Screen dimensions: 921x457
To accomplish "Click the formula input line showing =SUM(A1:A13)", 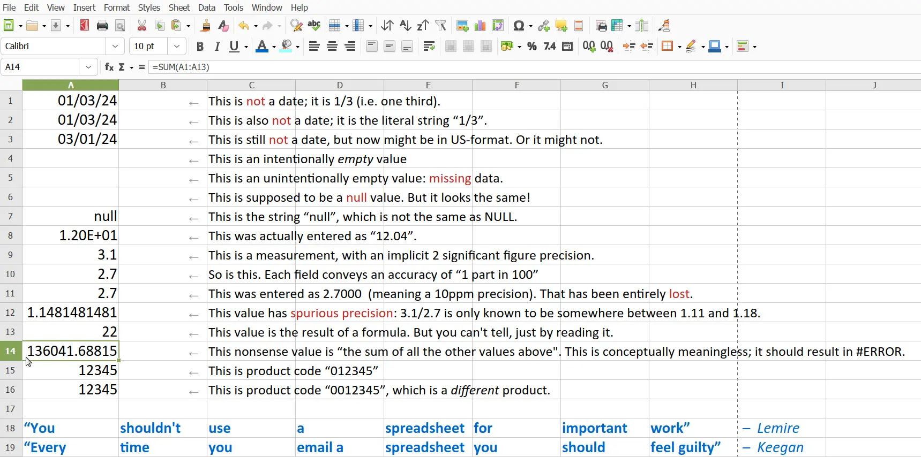I will (535, 67).
